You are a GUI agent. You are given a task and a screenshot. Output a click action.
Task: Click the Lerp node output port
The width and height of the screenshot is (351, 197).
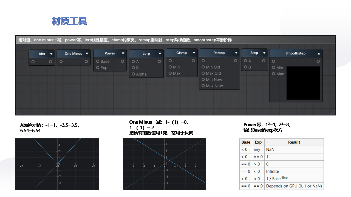(159, 62)
